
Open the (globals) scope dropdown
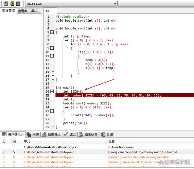(x=71, y=4)
